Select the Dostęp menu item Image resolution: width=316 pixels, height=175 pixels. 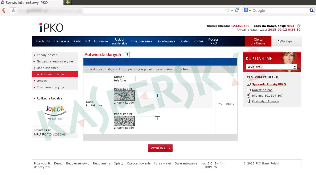pos(184,41)
